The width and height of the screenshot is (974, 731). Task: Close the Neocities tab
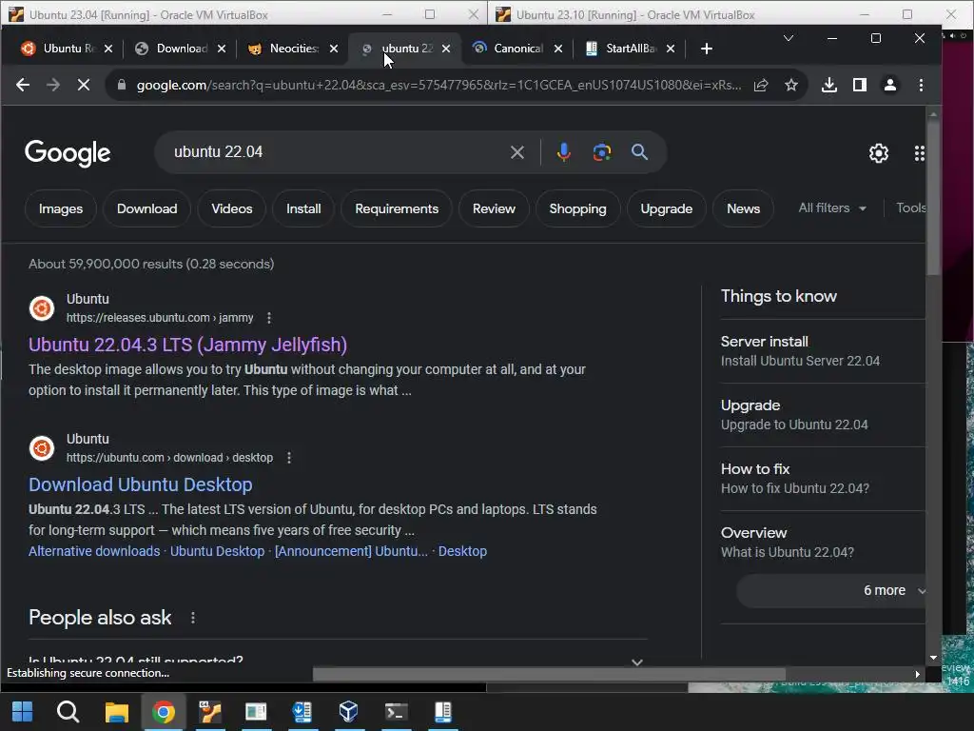point(334,49)
